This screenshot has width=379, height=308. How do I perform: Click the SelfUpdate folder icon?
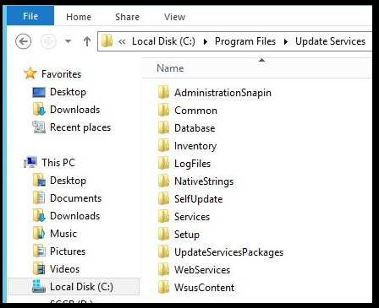click(x=163, y=198)
